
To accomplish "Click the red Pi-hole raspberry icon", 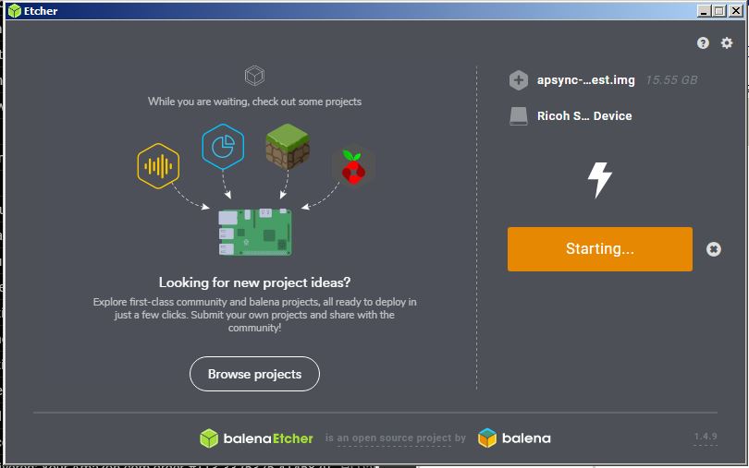I will click(353, 167).
